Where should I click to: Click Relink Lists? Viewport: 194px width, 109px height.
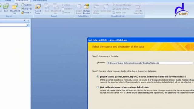(x=119, y=13)
